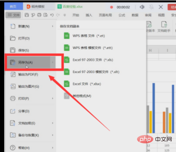Expand the 另存为(A) submenu arrow
This screenshot has width=176, height=152.
point(53,62)
